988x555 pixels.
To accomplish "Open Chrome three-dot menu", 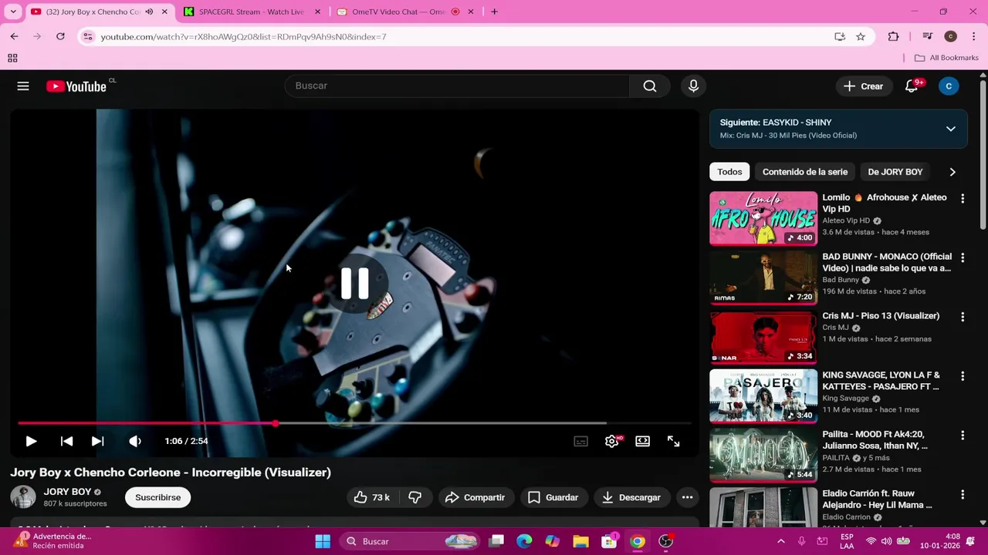I will point(973,36).
